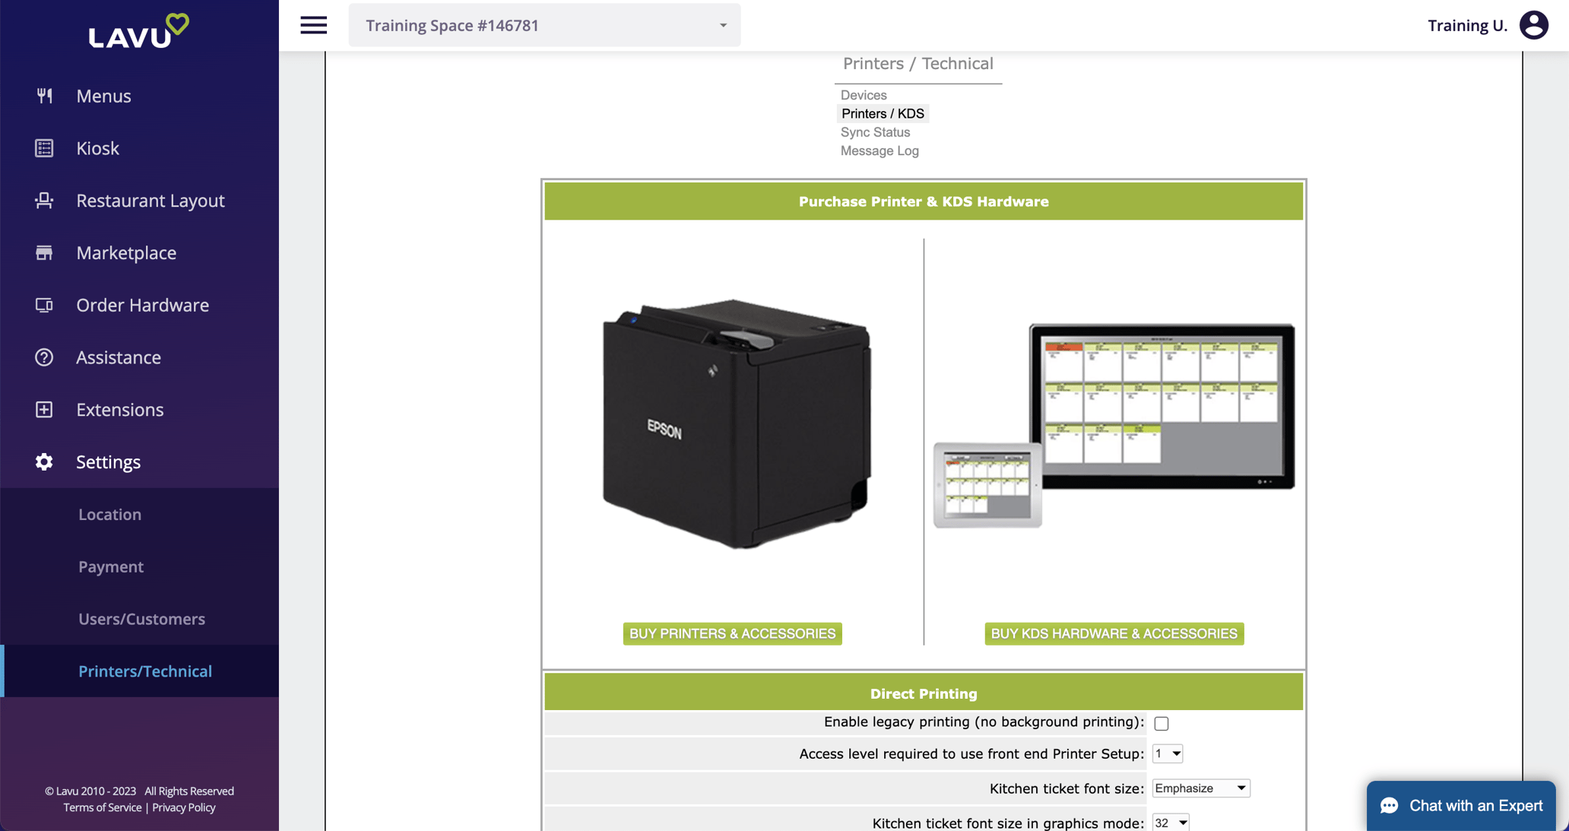Open the graphics mode font size dropdown
1569x831 pixels.
1170,823
